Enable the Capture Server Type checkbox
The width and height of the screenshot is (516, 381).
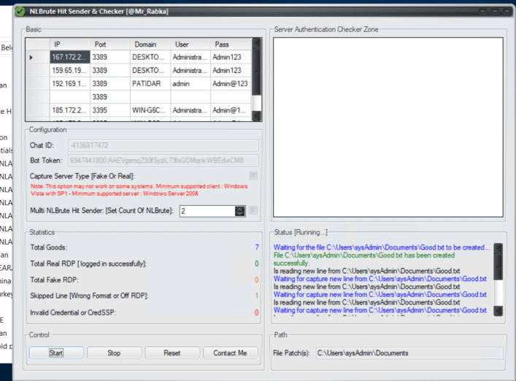[x=253, y=176]
